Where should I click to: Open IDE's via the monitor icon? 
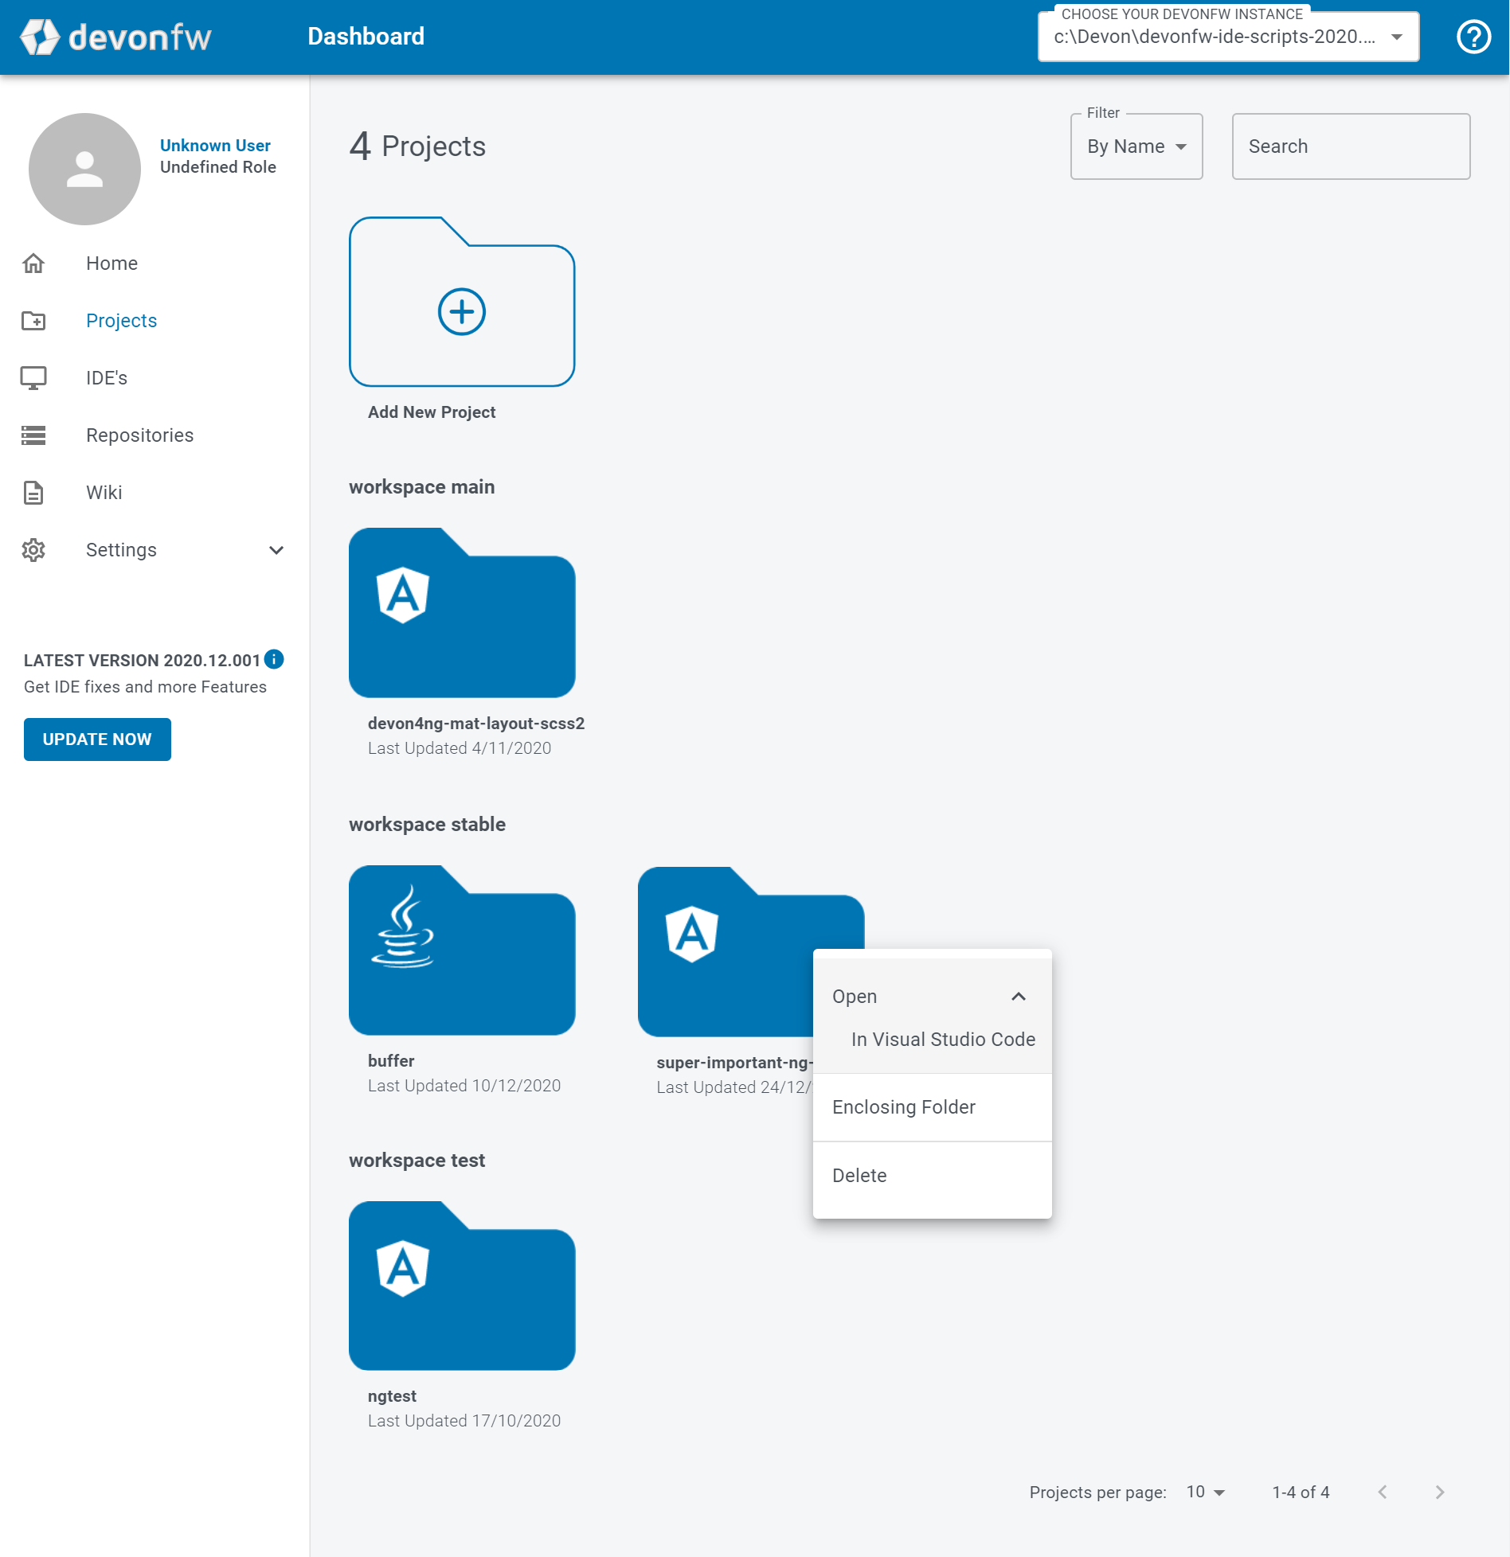coord(34,377)
